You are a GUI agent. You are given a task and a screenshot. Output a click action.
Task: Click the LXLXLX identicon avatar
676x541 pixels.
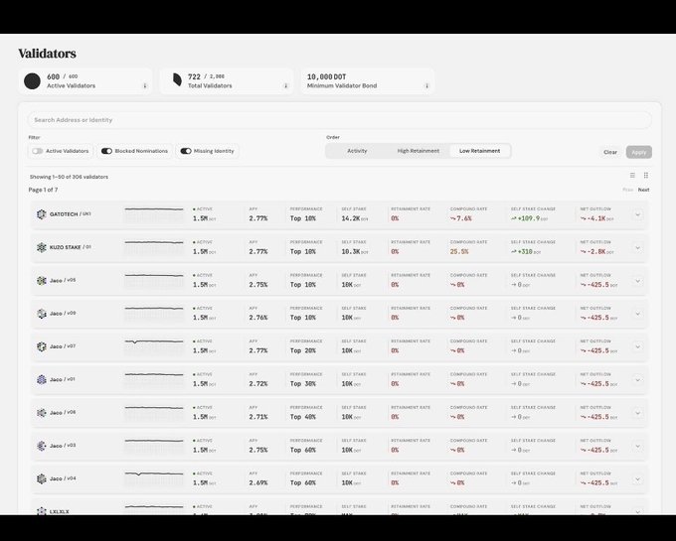tap(42, 511)
